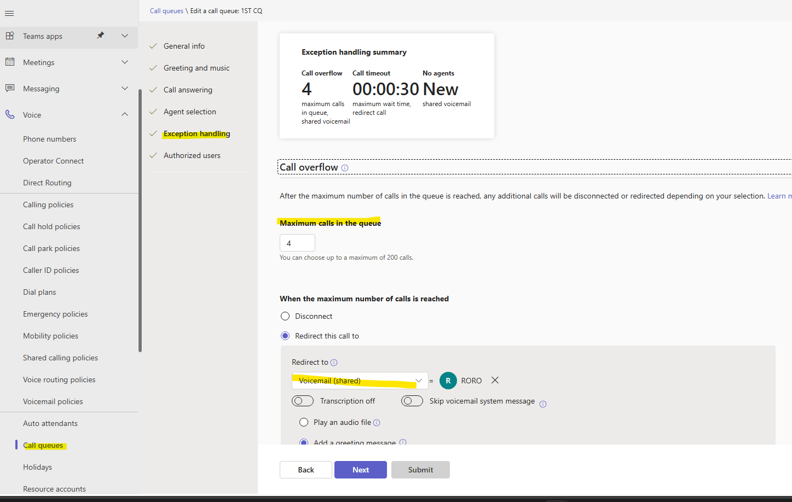Click the Back button
The width and height of the screenshot is (792, 502).
[306, 470]
